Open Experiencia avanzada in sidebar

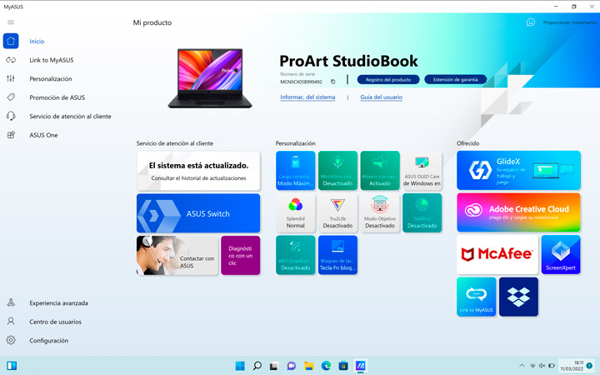tap(58, 303)
